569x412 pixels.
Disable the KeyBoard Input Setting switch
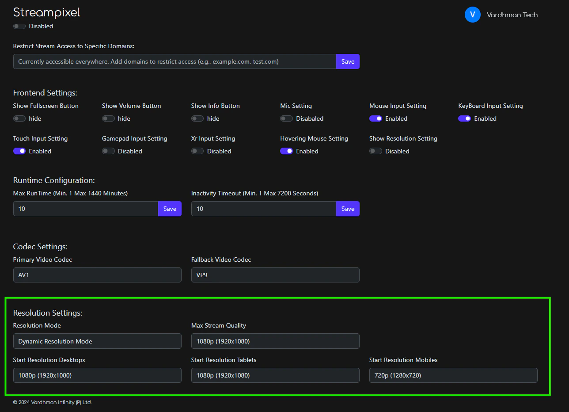[x=464, y=118]
